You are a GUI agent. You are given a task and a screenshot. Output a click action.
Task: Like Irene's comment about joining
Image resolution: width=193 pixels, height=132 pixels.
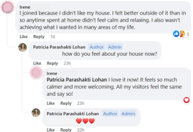[24, 37]
